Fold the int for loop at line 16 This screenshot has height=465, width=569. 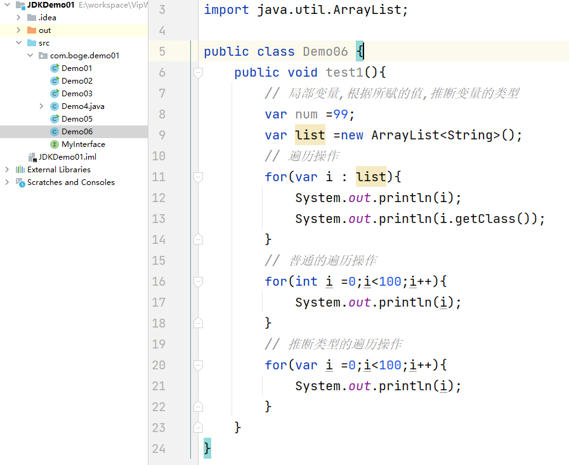(198, 282)
